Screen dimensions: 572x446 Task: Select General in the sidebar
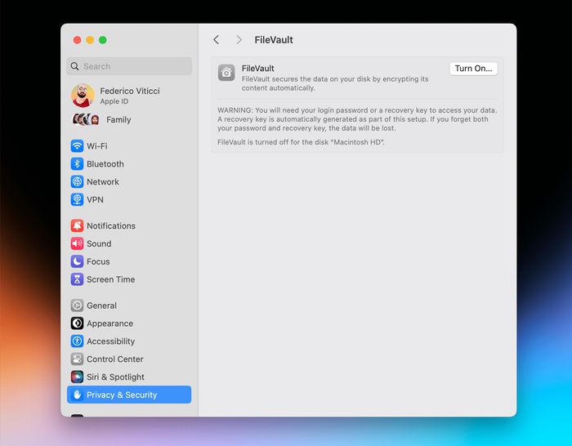101,306
